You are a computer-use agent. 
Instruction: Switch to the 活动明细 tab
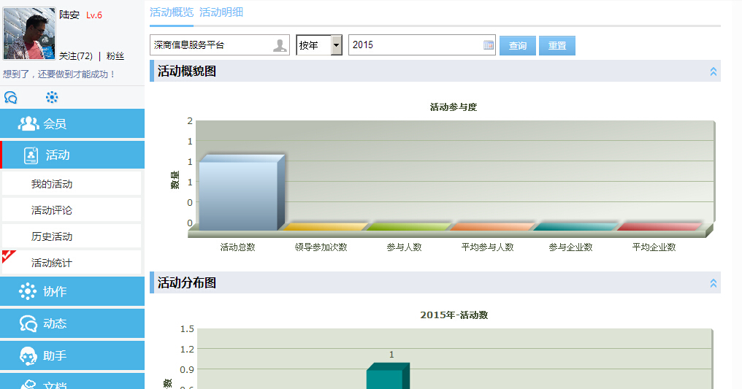point(221,12)
